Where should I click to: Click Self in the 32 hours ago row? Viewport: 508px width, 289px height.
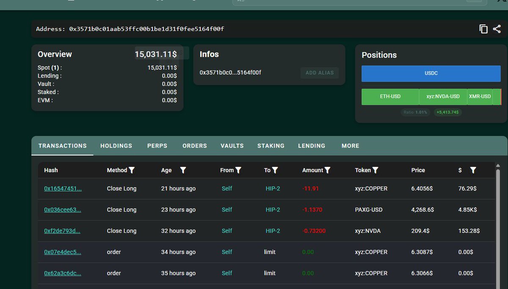click(227, 231)
